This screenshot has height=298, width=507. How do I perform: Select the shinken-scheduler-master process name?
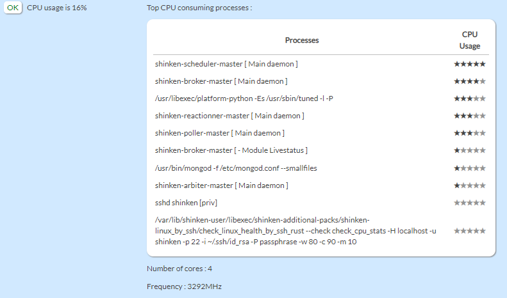tap(226, 64)
